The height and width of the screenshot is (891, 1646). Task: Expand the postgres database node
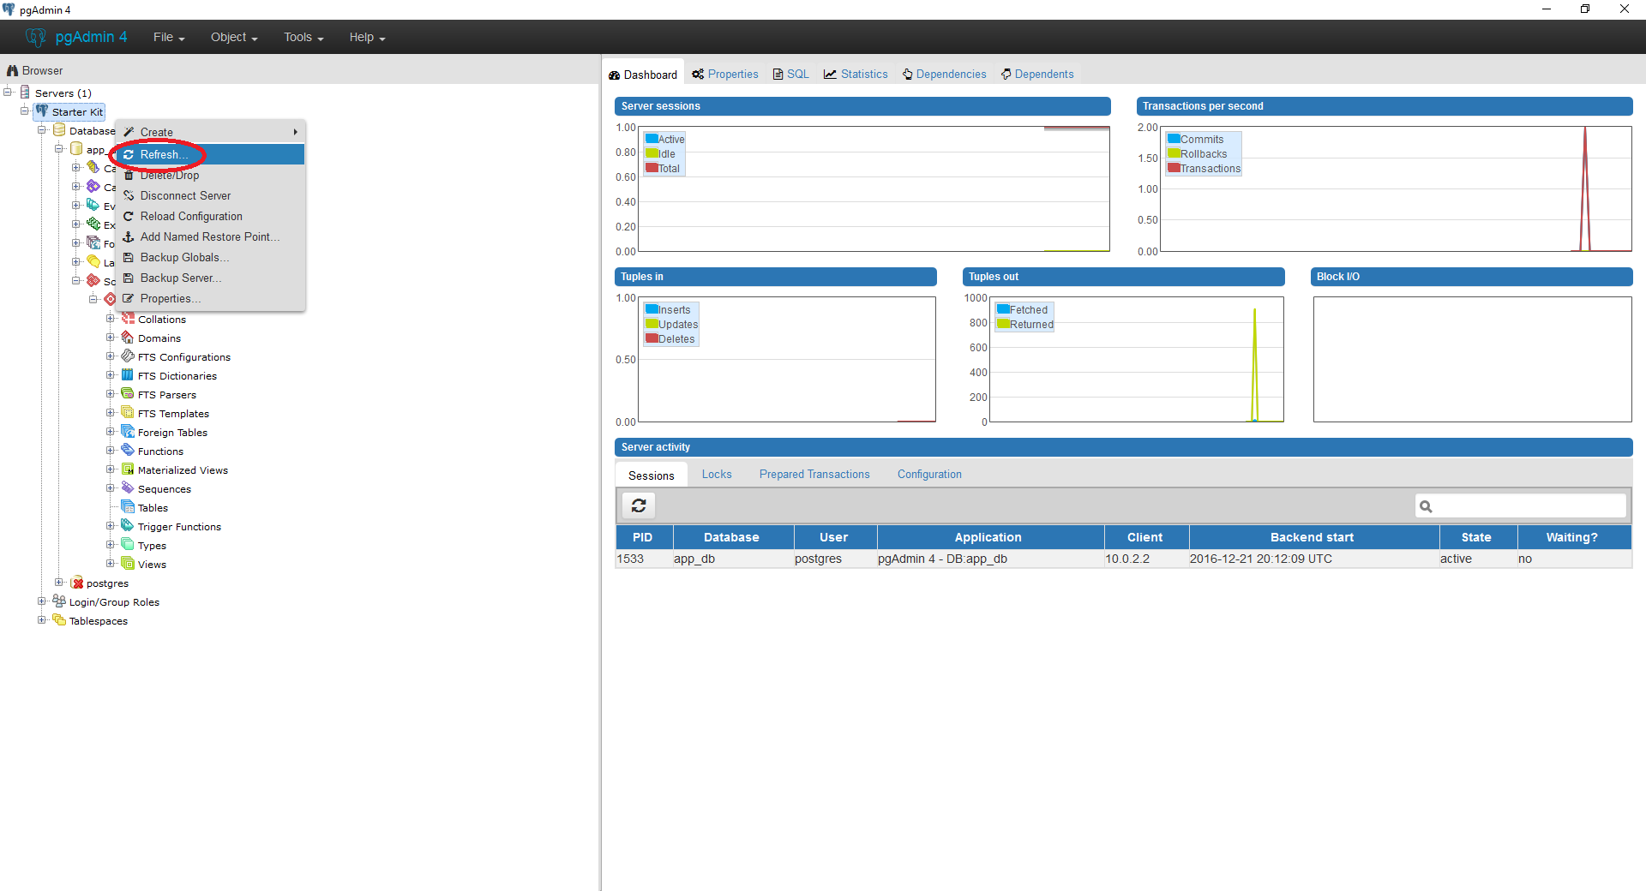click(59, 583)
